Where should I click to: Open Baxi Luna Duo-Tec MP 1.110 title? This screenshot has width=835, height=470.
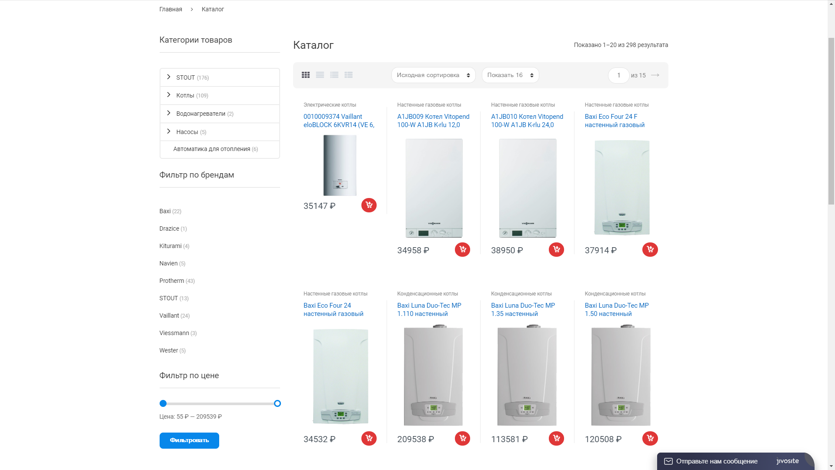pos(429,309)
